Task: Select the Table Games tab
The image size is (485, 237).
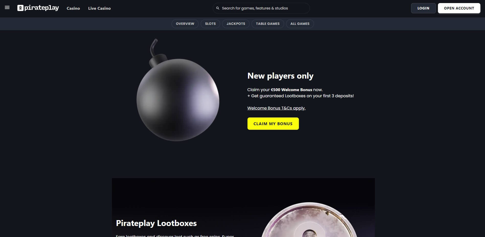Action: (268, 24)
